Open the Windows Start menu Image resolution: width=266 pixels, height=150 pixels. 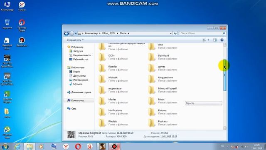(5, 147)
